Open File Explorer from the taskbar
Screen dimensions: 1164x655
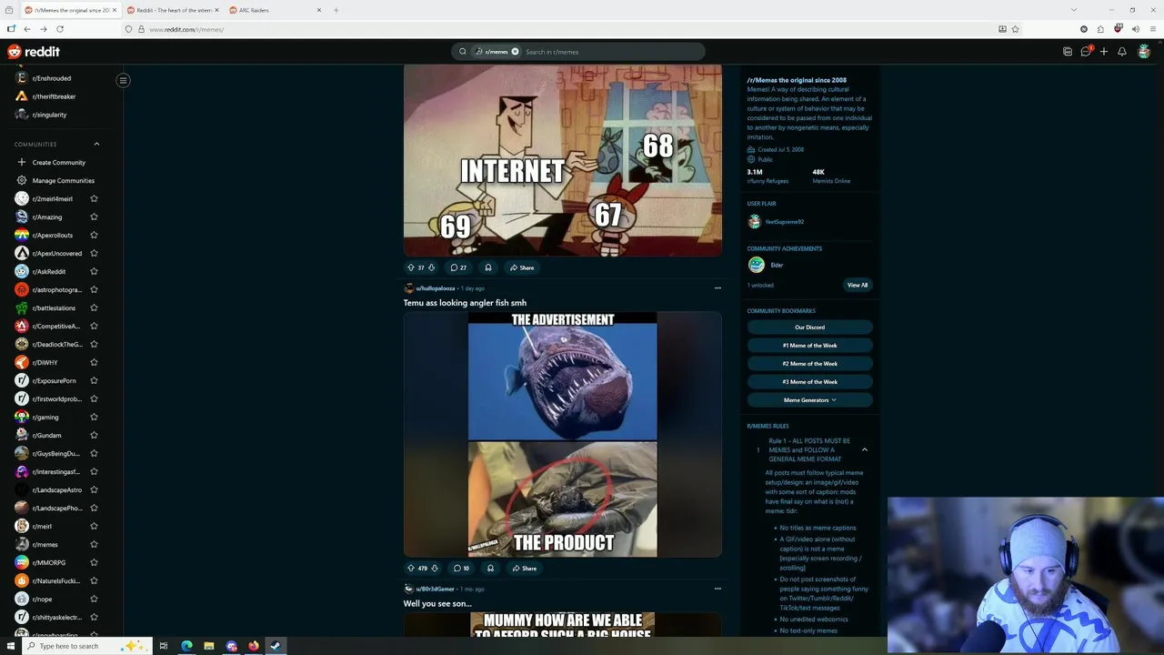coord(209,646)
